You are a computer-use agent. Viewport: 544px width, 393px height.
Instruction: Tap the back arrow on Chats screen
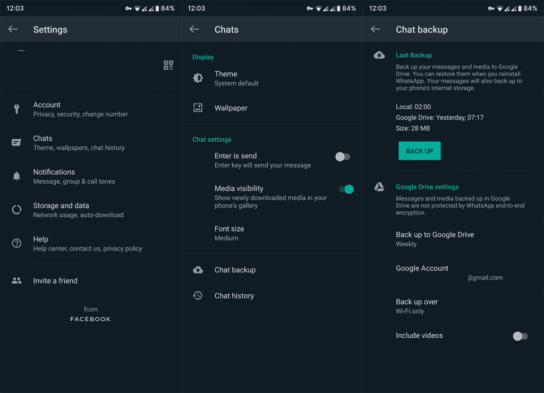[194, 29]
